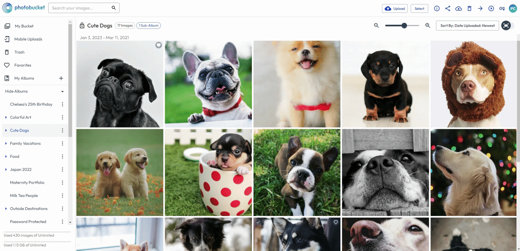The height and width of the screenshot is (251, 520).
Task: Open the PC profile avatar
Action: [513, 8]
